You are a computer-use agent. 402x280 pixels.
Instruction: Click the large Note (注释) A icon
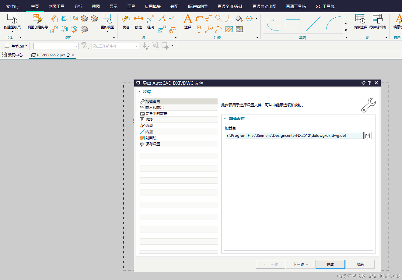click(x=188, y=19)
